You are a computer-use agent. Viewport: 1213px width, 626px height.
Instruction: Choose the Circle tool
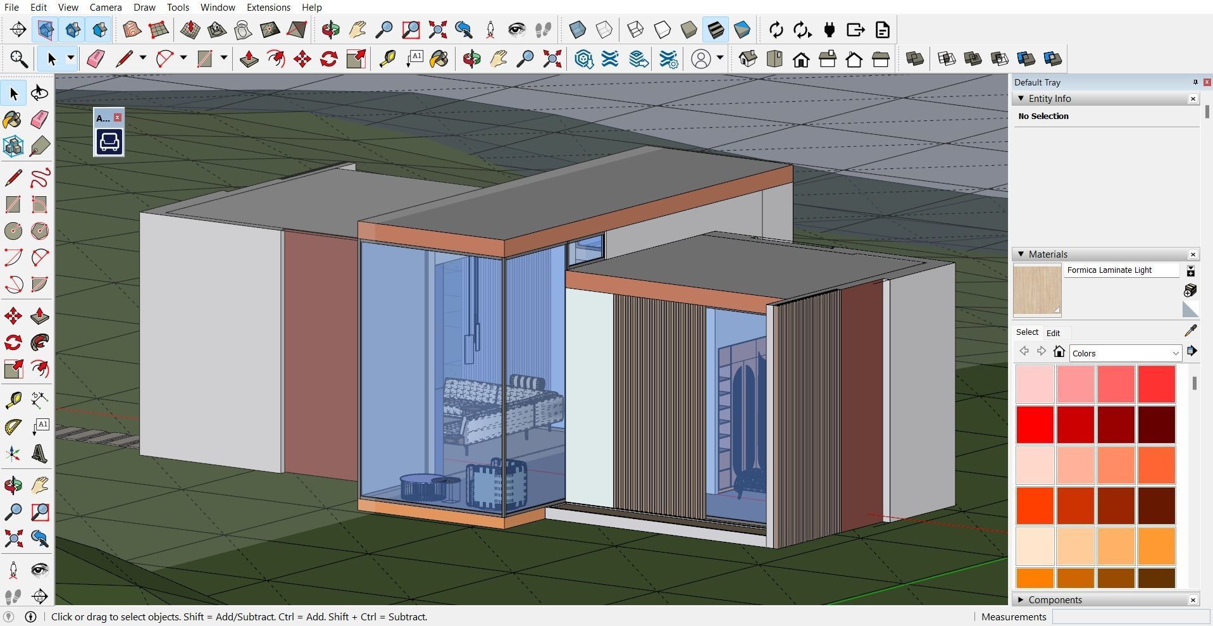pos(13,231)
